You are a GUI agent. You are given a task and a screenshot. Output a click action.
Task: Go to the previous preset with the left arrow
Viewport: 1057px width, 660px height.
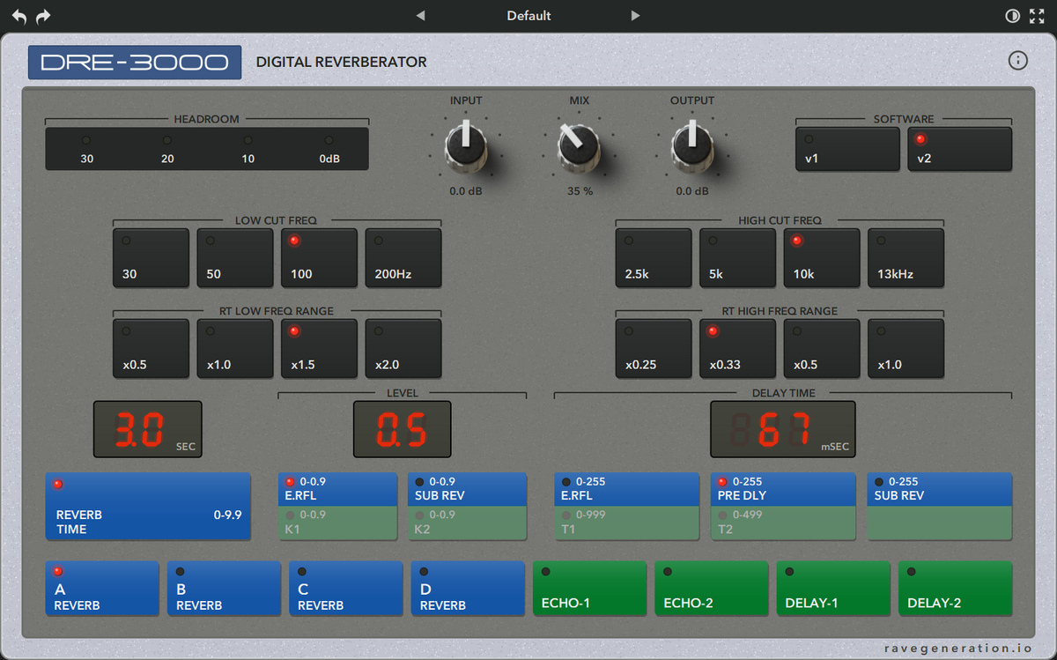tap(421, 16)
